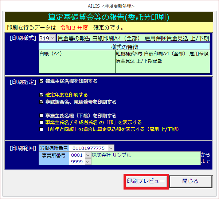Click the 賃金等の報告 白紙印刷A4 form name field
This screenshot has width=219, height=199.
pos(133,38)
